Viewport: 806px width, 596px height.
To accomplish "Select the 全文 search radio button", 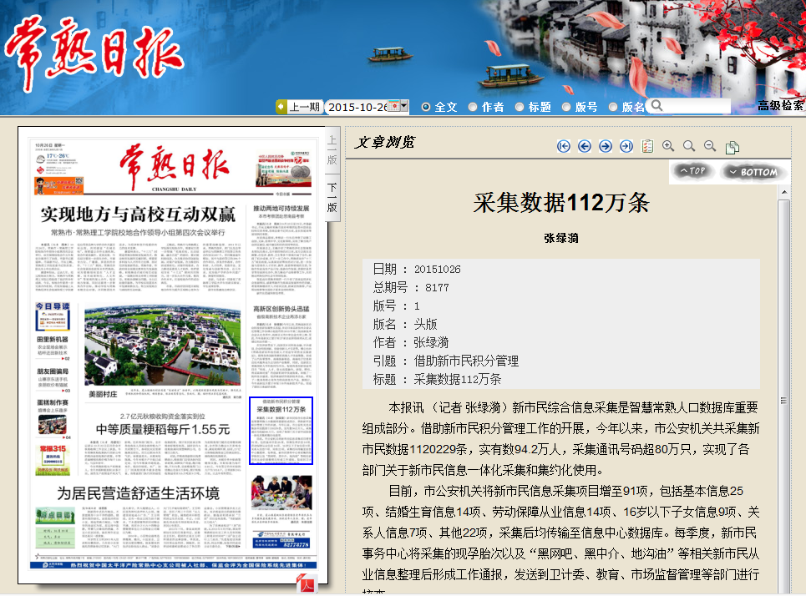I will pyautogui.click(x=426, y=107).
